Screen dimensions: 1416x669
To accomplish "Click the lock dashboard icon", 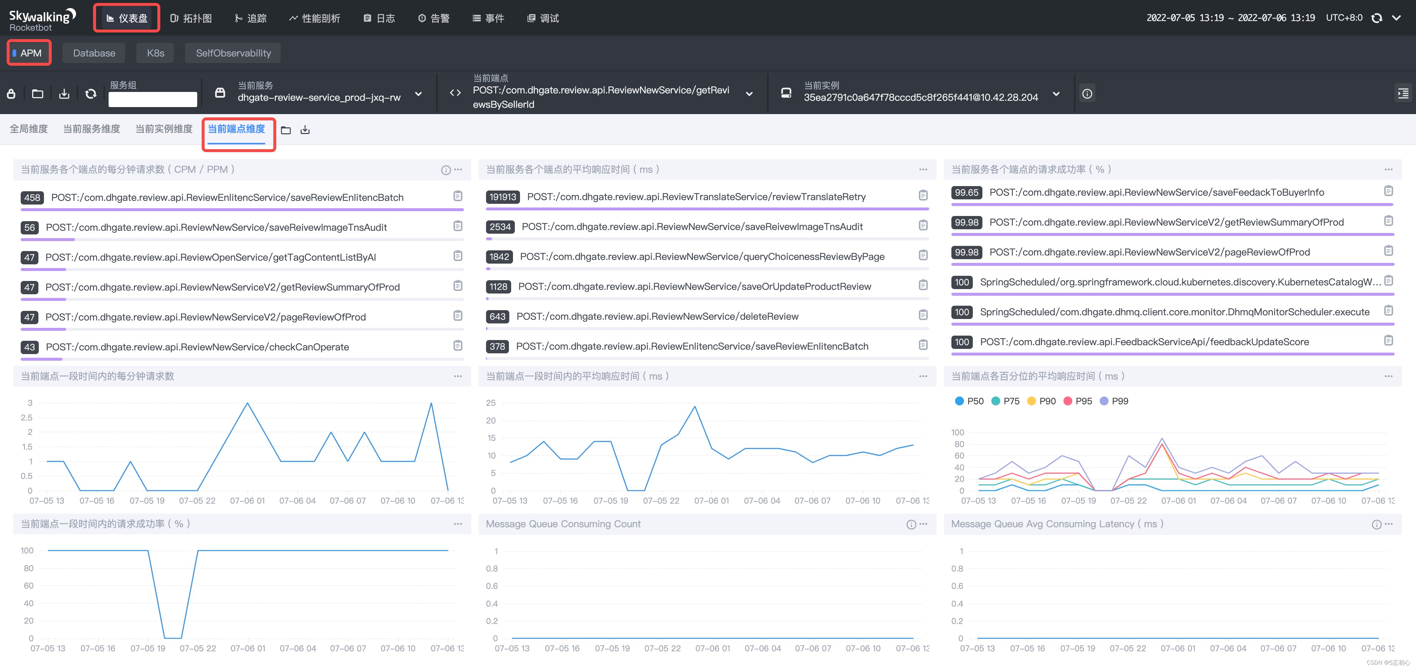I will (11, 93).
